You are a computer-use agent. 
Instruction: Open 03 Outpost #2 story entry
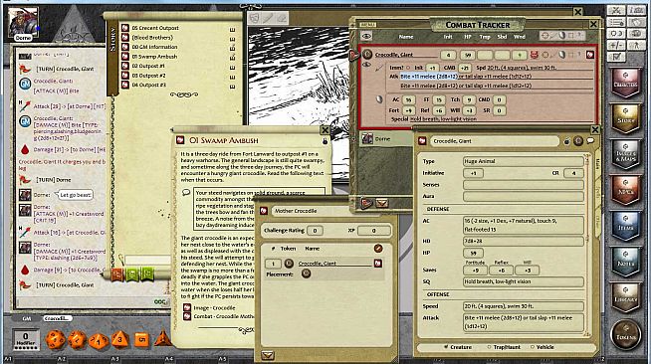148,76
